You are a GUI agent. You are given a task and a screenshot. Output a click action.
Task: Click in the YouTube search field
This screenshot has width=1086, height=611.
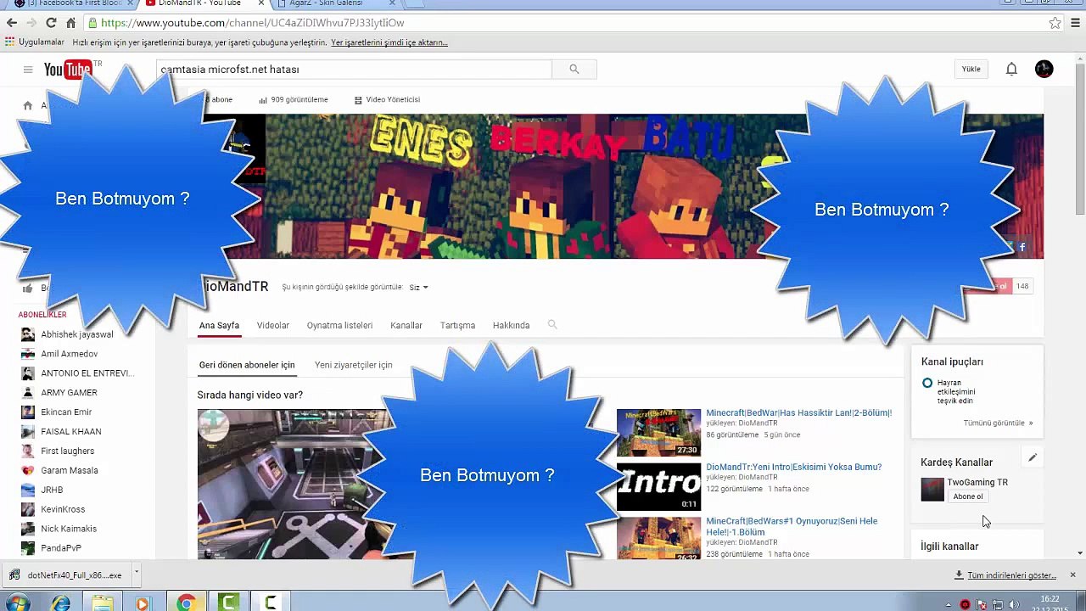(x=354, y=70)
